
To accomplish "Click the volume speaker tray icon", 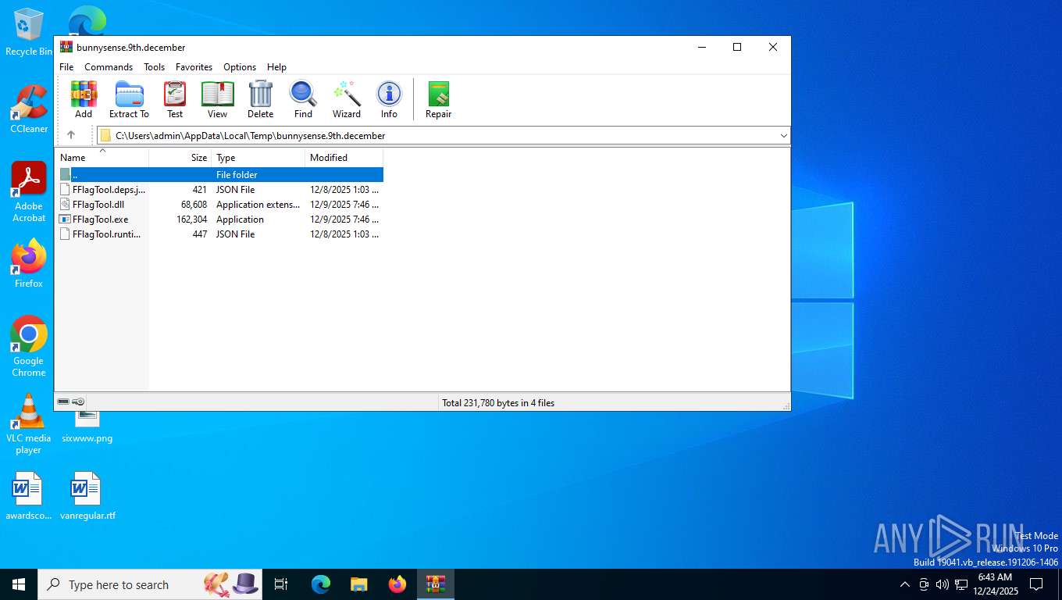I will (x=942, y=584).
